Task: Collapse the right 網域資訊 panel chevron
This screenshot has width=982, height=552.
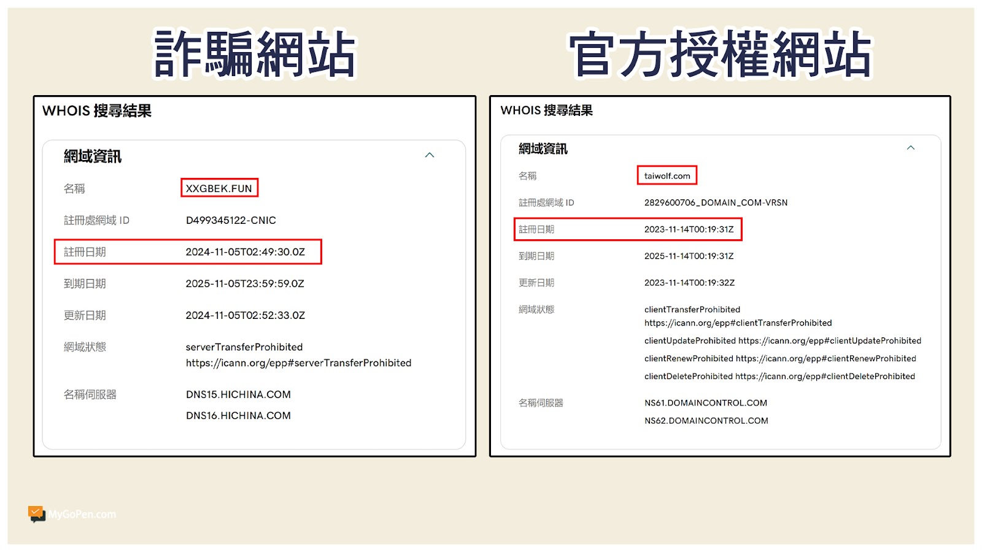Action: tap(911, 148)
